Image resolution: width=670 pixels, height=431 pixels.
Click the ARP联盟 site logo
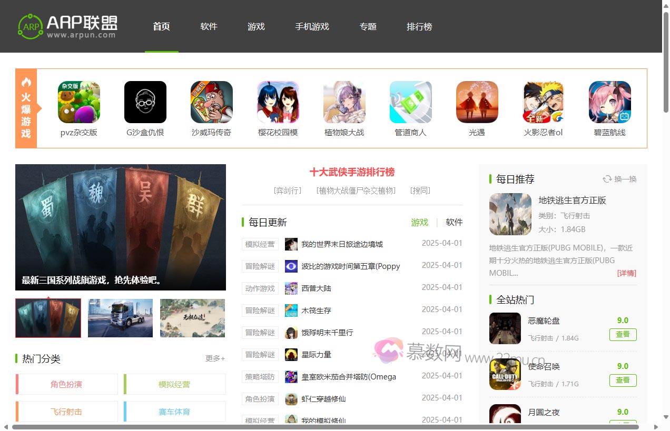tap(67, 26)
